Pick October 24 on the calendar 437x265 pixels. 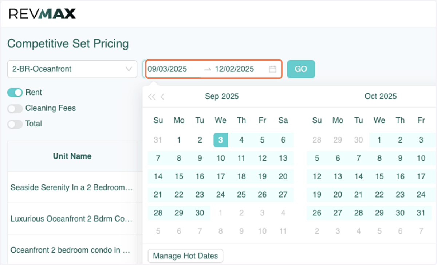421,195
